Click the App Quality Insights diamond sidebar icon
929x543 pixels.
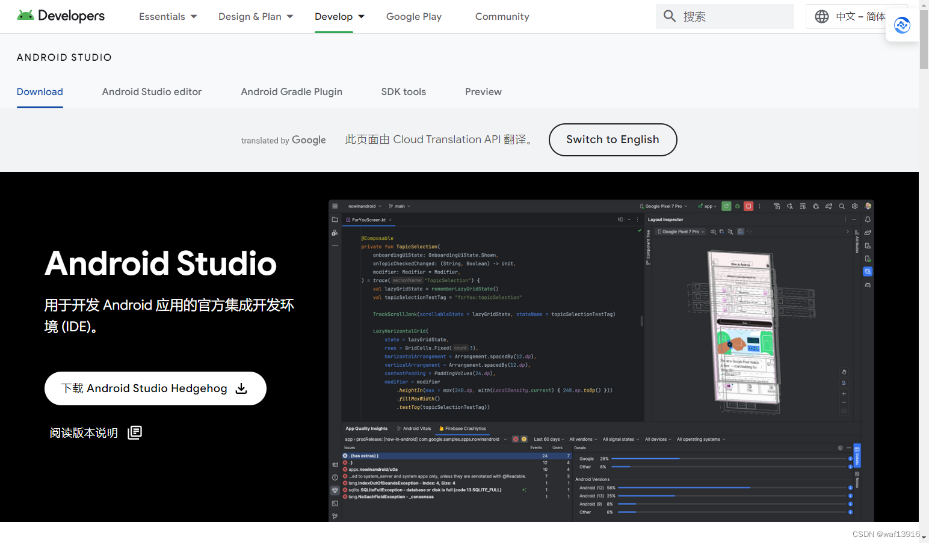pos(335,490)
